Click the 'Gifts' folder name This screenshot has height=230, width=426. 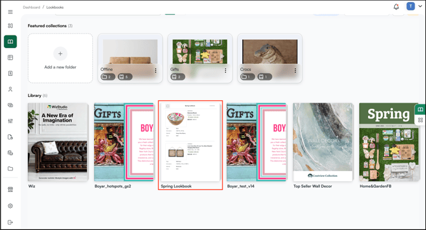[174, 69]
